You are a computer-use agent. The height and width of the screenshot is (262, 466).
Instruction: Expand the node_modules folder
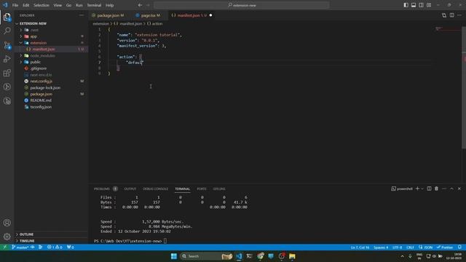(x=42, y=55)
